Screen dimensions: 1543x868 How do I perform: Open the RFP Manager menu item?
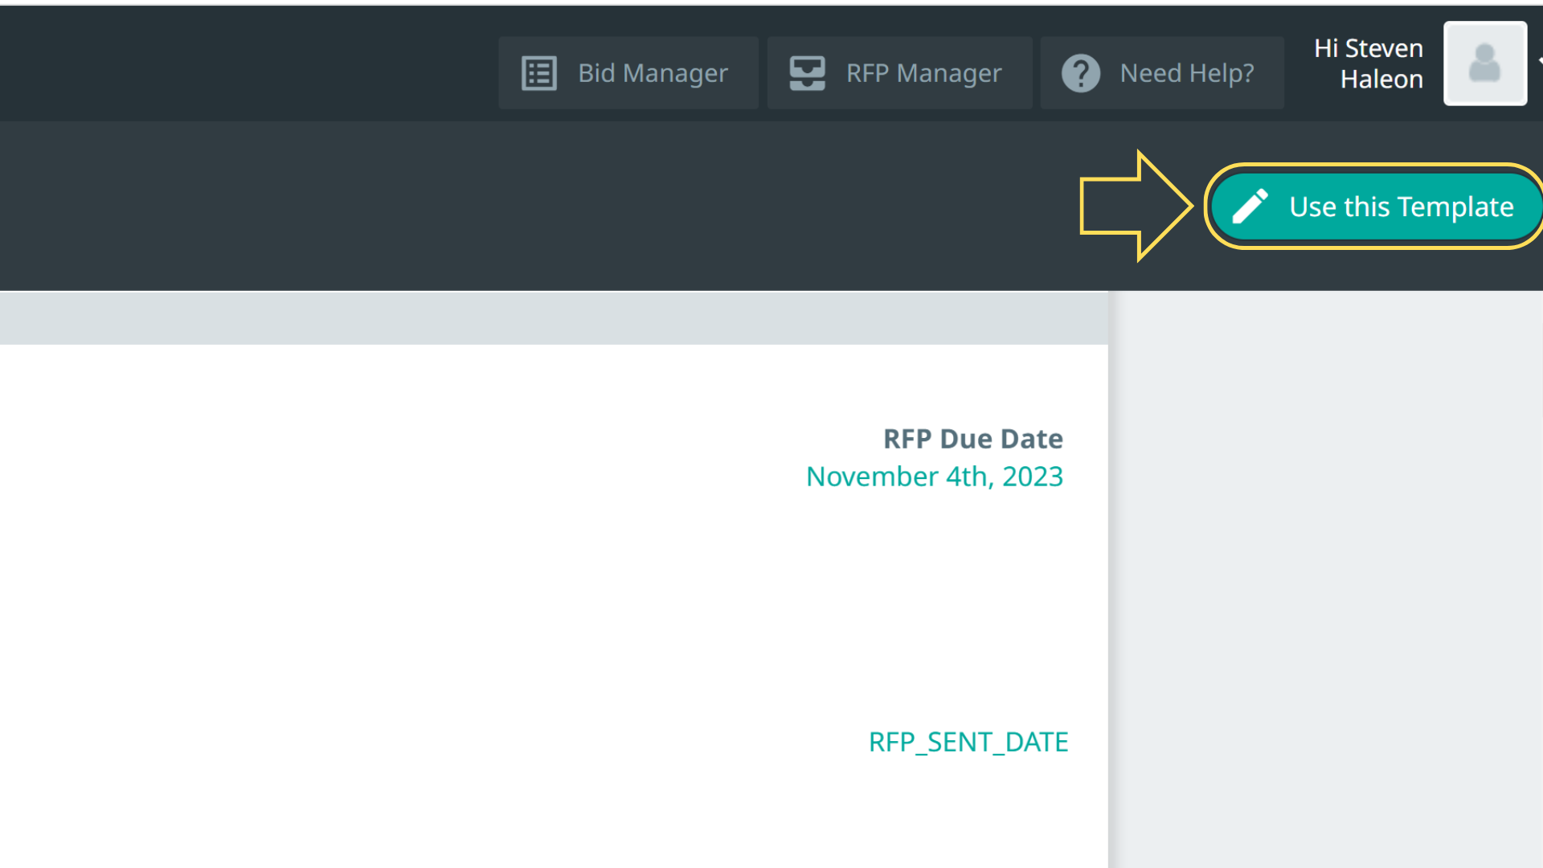923,73
